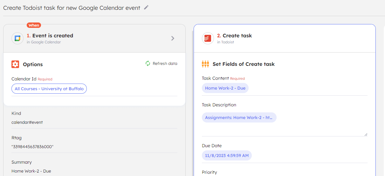Click the Task Content label
This screenshot has height=176, width=385.
(215, 78)
